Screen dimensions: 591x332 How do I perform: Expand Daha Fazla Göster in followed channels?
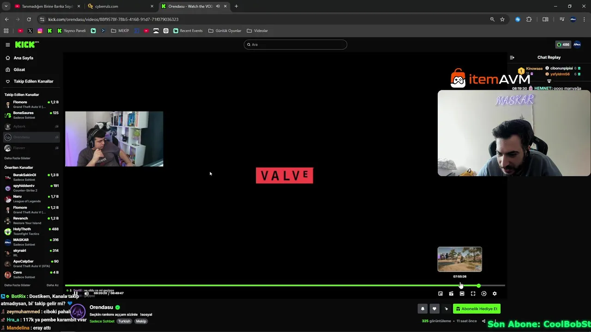pos(18,158)
